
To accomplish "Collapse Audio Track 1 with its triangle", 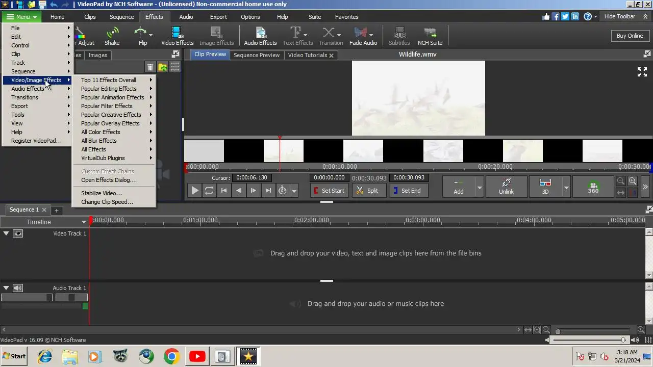I will click(6, 288).
